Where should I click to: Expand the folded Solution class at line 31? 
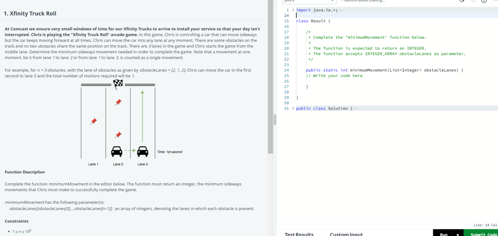tap(293, 109)
